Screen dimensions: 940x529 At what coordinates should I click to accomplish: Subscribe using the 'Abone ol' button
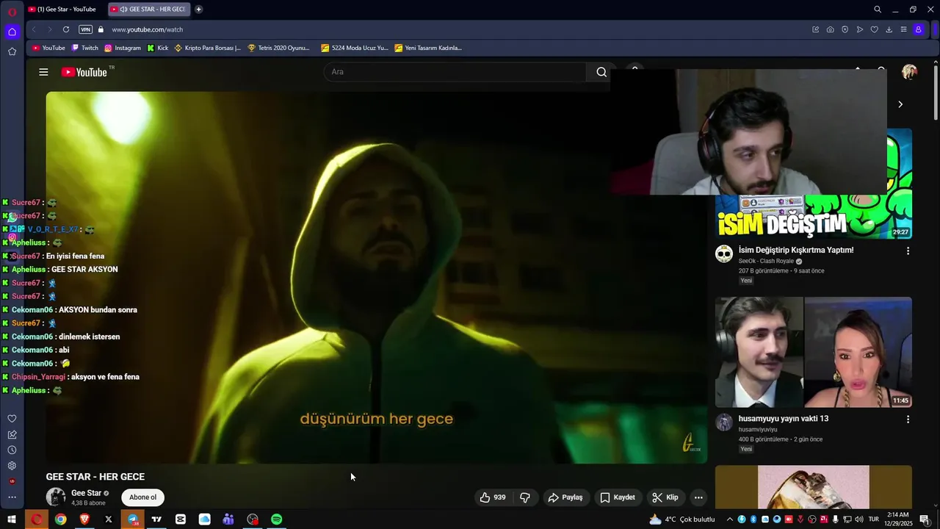142,497
